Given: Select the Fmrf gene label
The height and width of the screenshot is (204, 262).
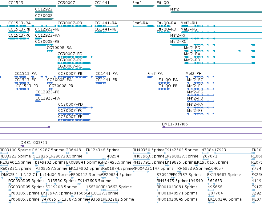Looking at the screenshot, I should coord(137,3).
